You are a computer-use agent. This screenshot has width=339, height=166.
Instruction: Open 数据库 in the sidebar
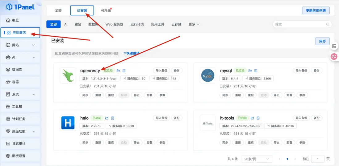(20, 70)
